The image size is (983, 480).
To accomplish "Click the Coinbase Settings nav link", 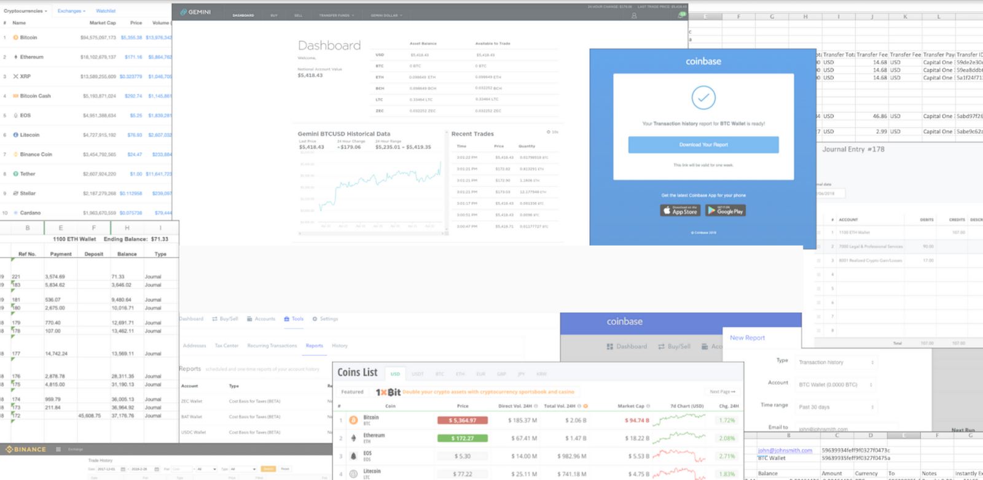I will click(325, 319).
